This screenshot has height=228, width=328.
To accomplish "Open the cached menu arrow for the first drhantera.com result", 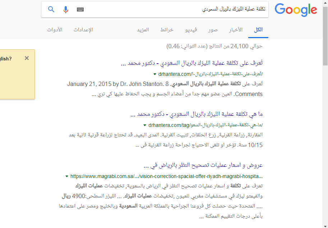I will (x=155, y=74).
